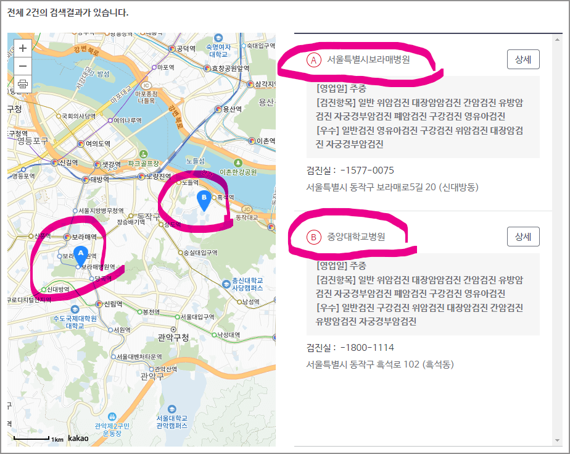Click 신길역 station icon on map

pos(54,162)
